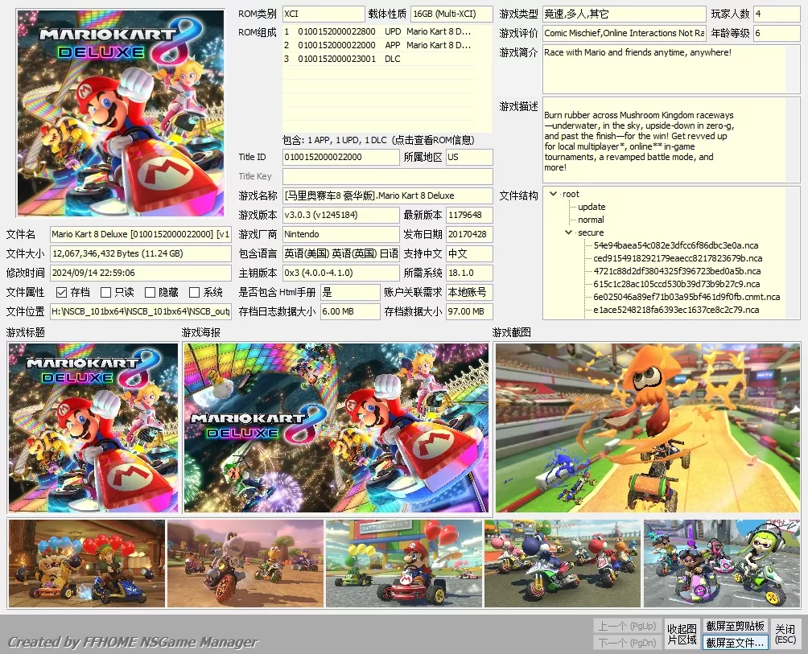
Task: Enable the 只读 (Read-only) checkbox
Action: pyautogui.click(x=105, y=292)
